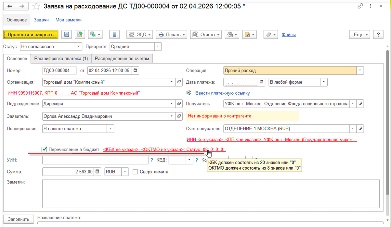Click the document movements list icon
The height and width of the screenshot is (227, 391).
pos(114,35)
